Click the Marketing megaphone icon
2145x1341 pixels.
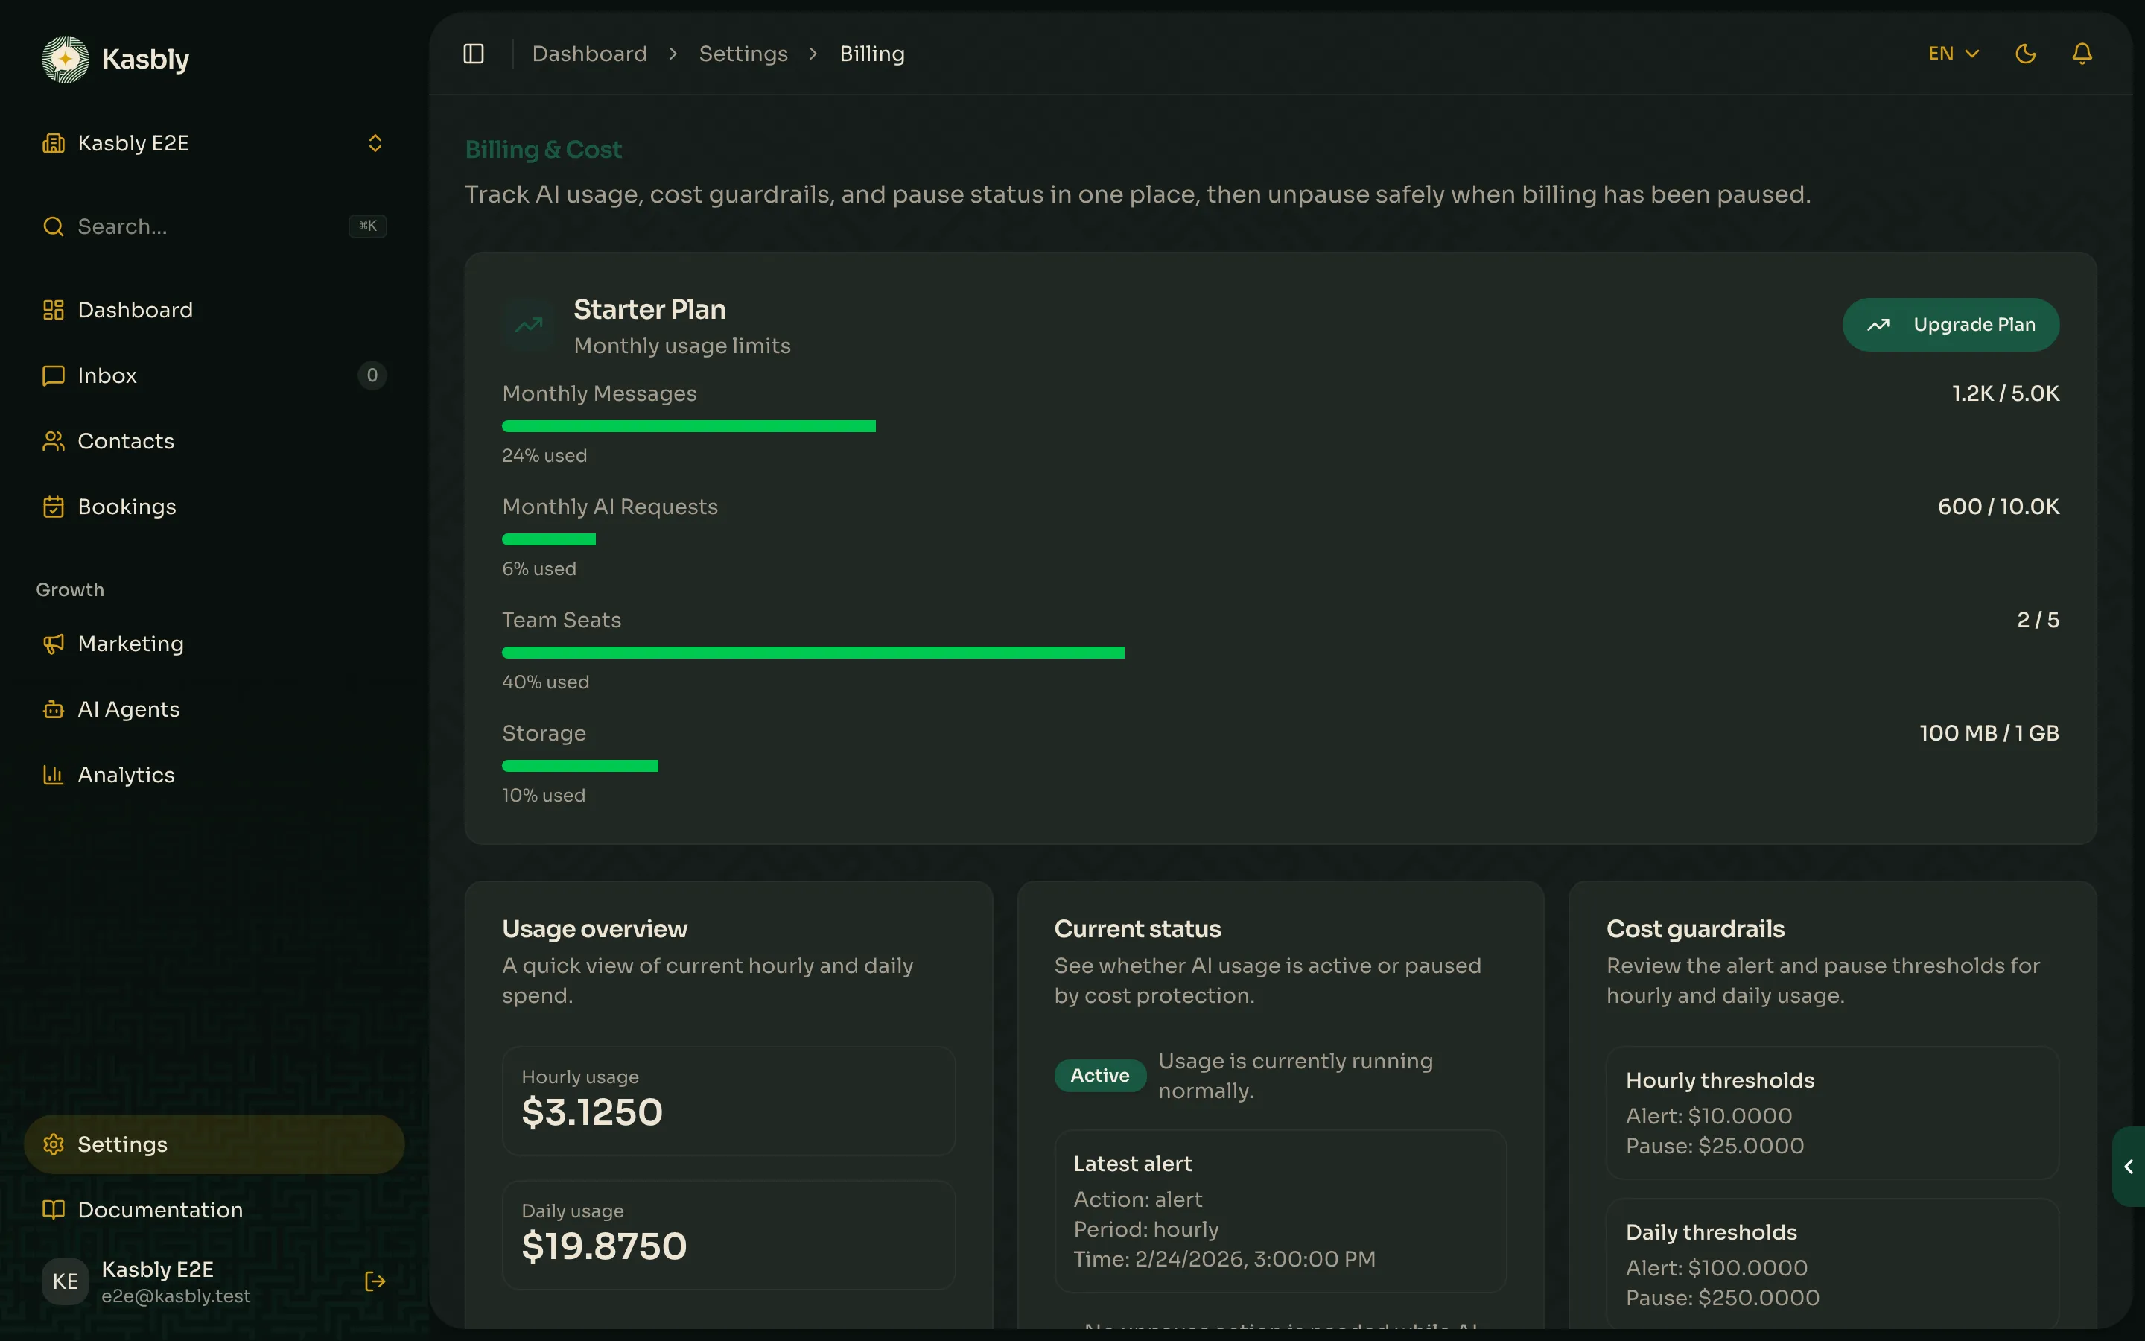click(x=53, y=644)
